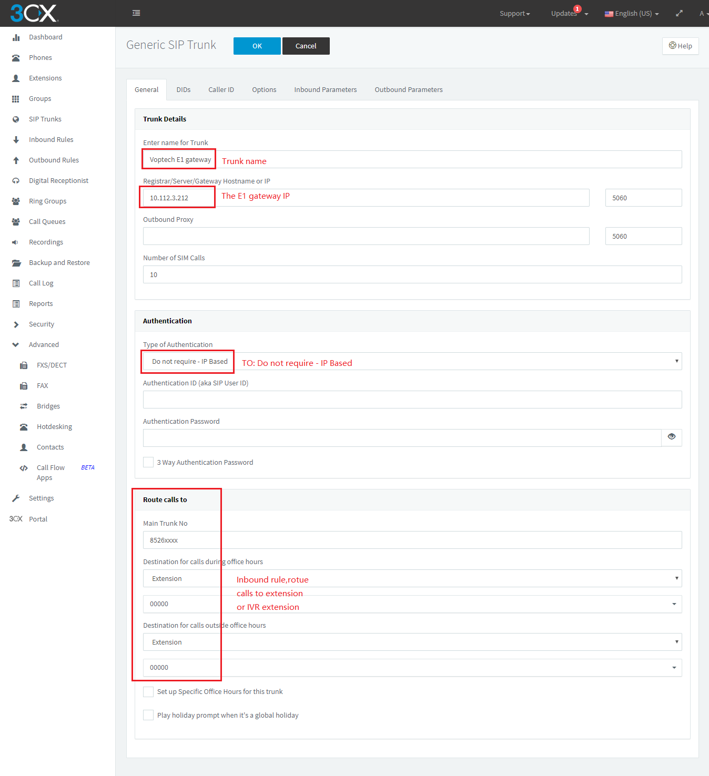Open Recordings section

(x=46, y=242)
